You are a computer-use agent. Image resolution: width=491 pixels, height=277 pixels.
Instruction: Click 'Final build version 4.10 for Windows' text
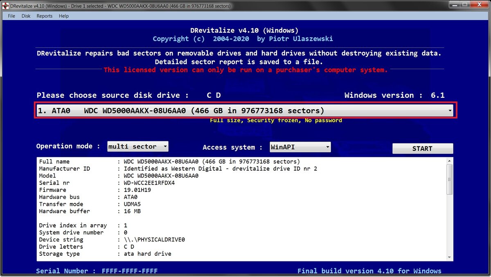(x=369, y=271)
